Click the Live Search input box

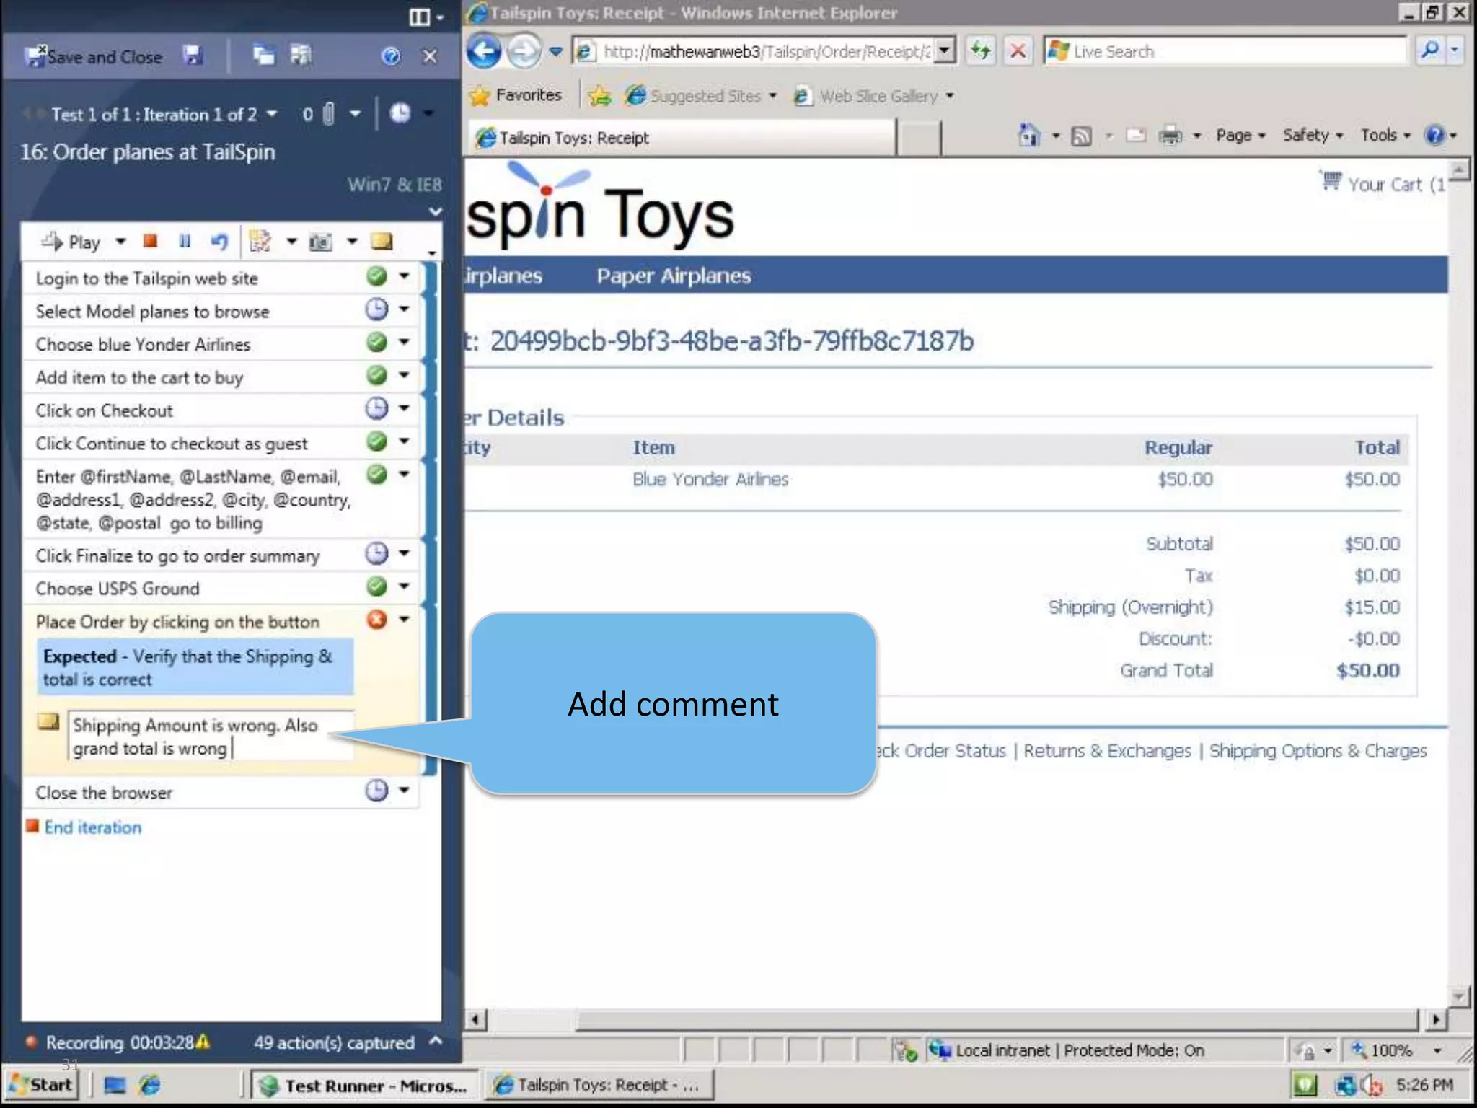[1225, 51]
